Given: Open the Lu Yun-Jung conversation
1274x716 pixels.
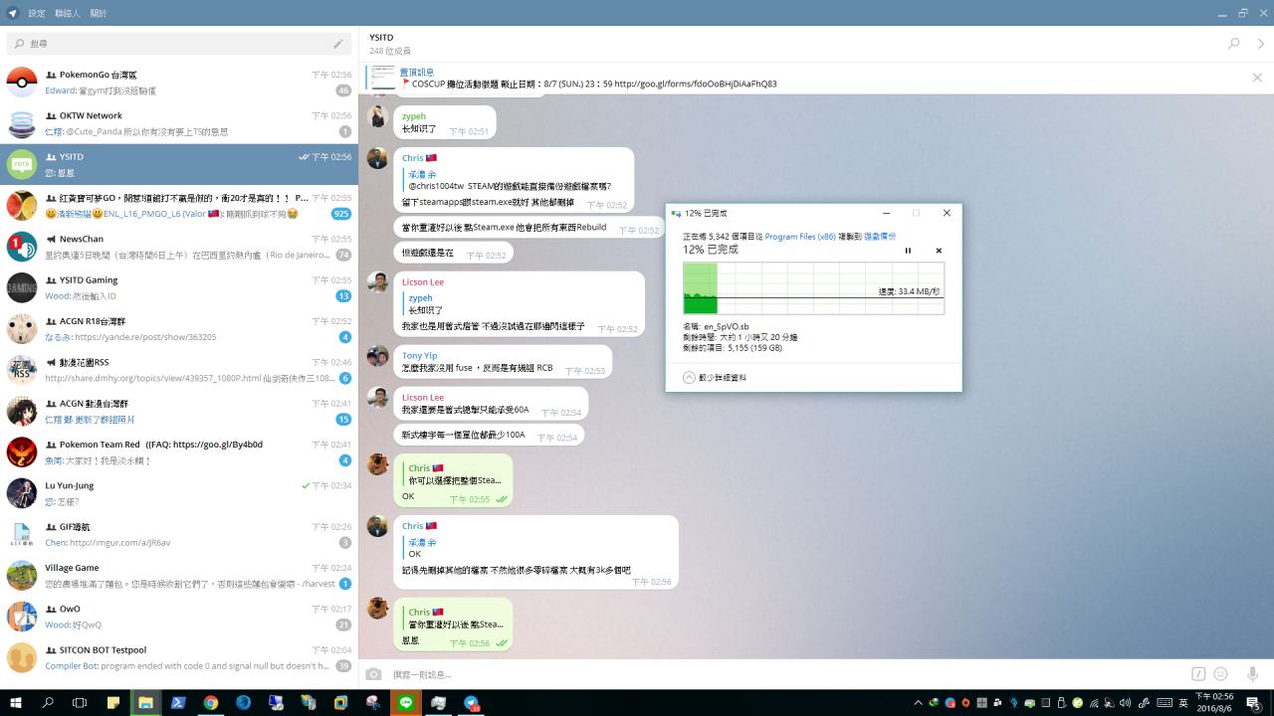Looking at the screenshot, I should click(x=179, y=493).
